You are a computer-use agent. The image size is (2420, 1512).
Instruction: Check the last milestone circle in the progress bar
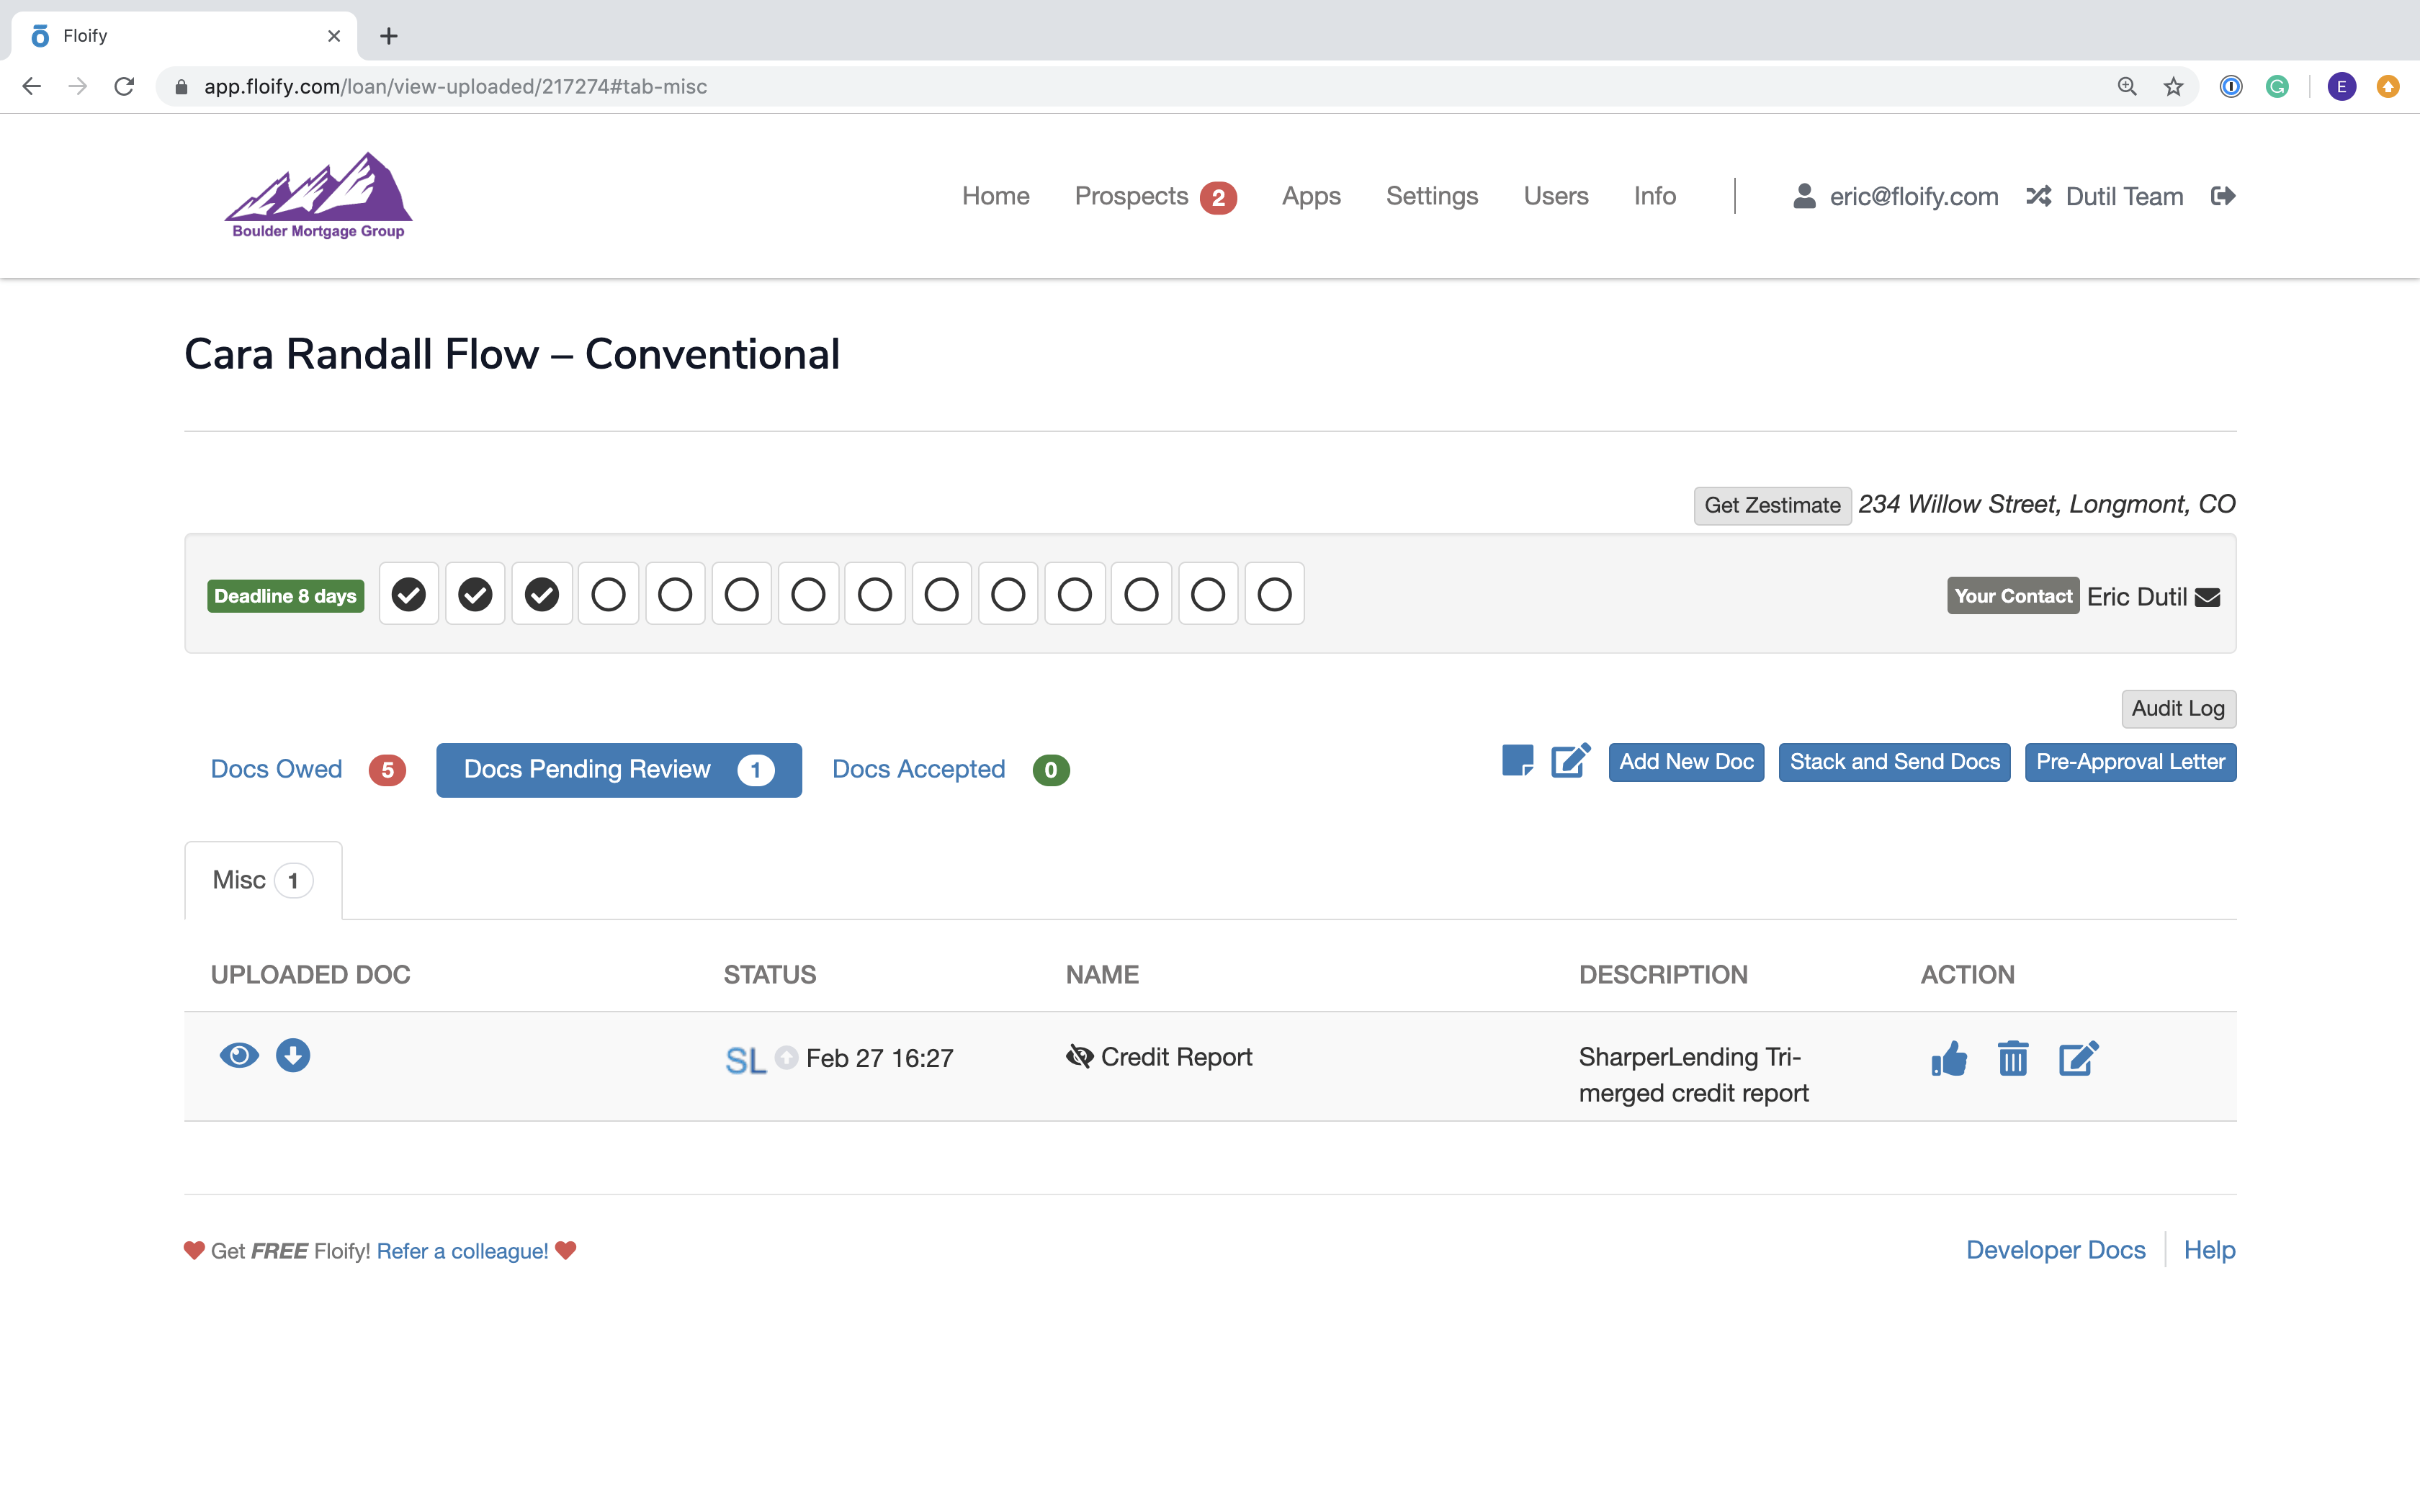(1274, 595)
